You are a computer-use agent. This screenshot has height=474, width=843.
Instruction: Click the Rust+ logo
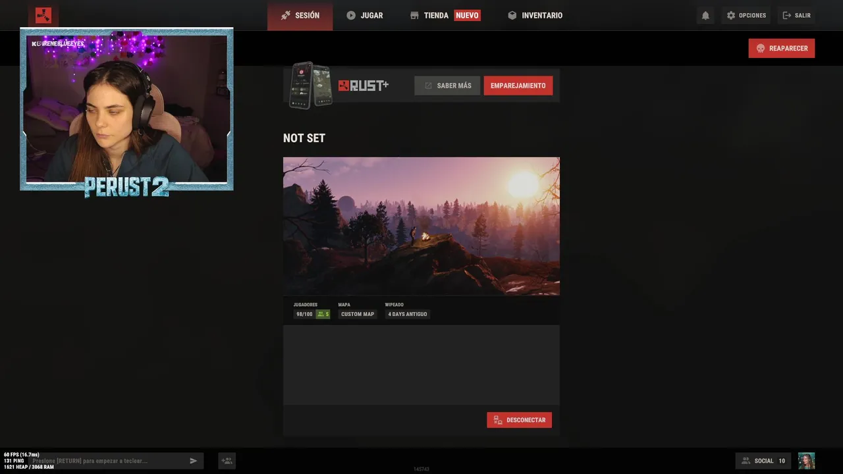pyautogui.click(x=364, y=86)
